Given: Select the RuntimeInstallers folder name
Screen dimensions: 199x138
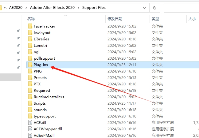Looking at the screenshot, I should click(x=49, y=97).
